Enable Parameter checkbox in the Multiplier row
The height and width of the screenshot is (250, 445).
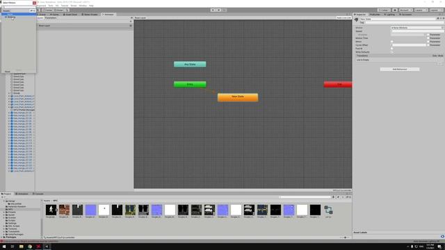tap(428, 35)
